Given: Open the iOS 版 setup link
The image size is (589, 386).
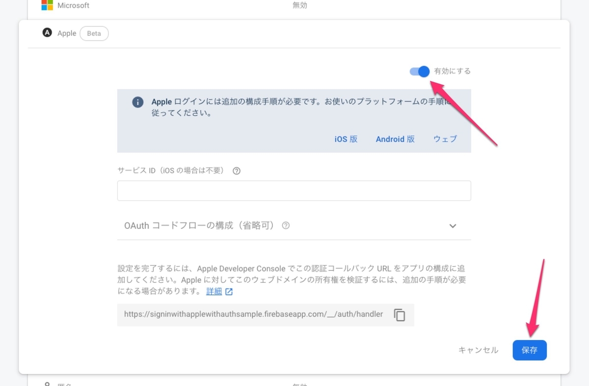Looking at the screenshot, I should tap(346, 139).
